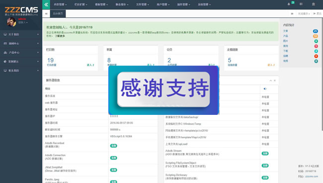323x183 pixels.
Task: Click the toggle icon in the table header
Action: (265, 89)
